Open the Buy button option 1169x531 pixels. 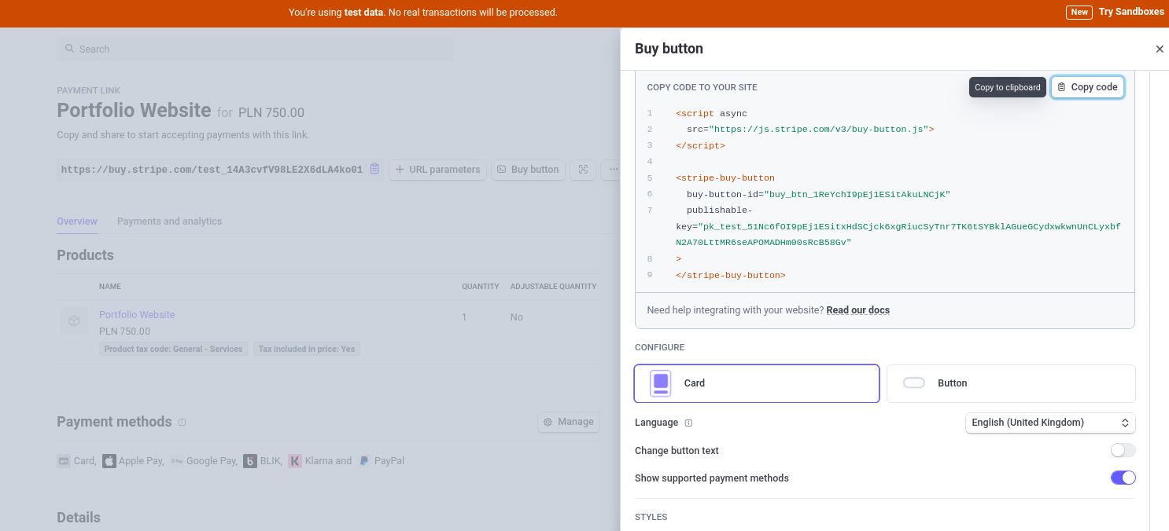[x=528, y=170]
